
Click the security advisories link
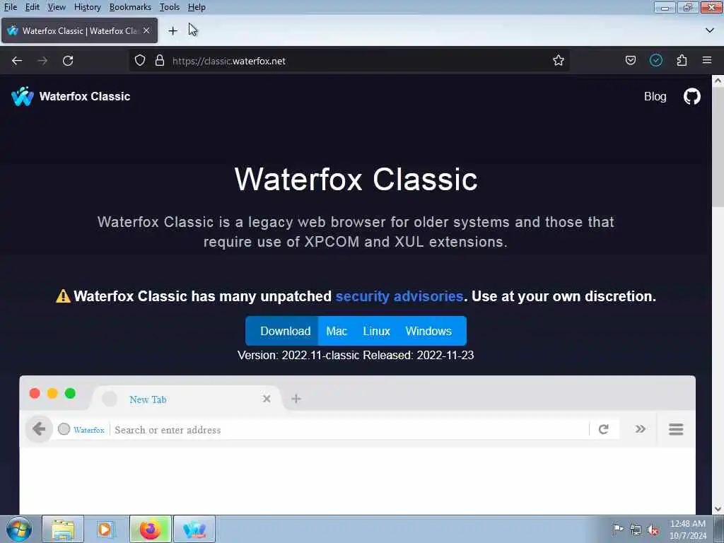pyautogui.click(x=399, y=296)
